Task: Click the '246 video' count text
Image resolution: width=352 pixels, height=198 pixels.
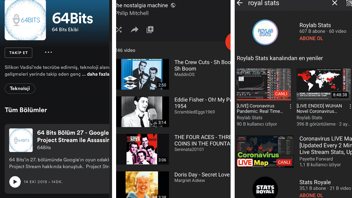Action: pyautogui.click(x=126, y=50)
